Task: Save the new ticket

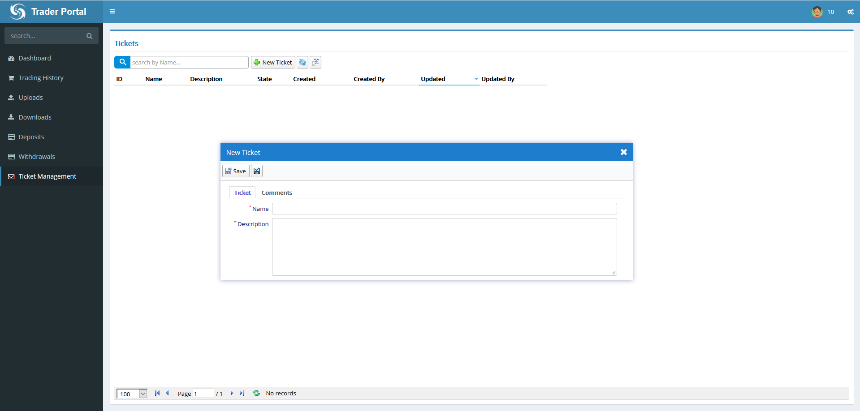Action: tap(236, 171)
